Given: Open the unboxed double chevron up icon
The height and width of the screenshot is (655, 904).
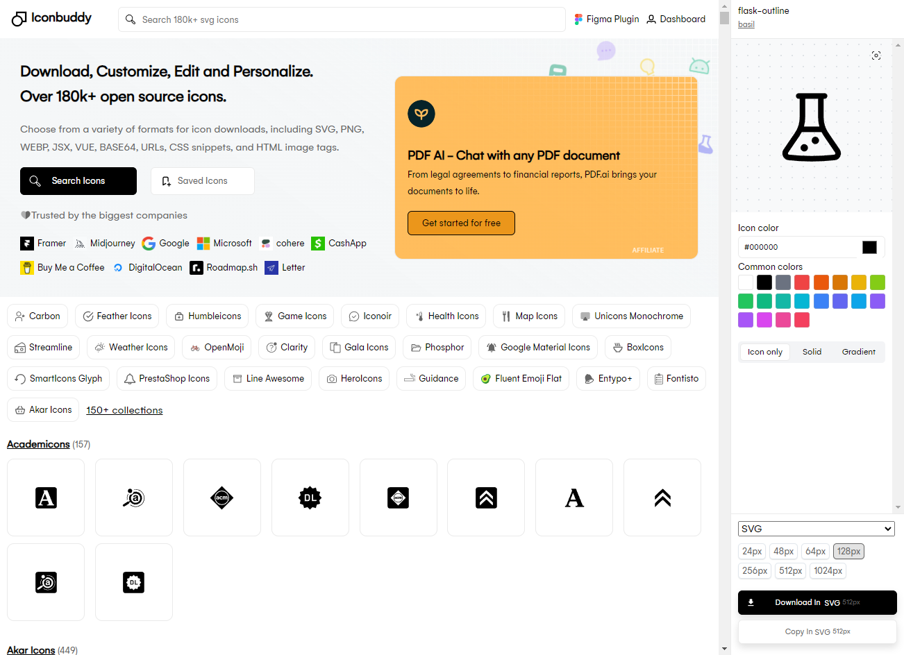Looking at the screenshot, I should (662, 497).
